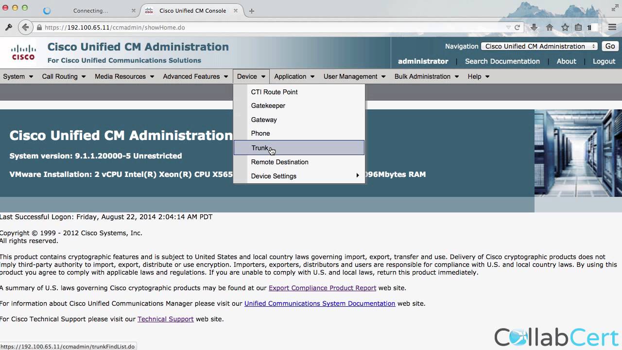Open Search Documentation link
622x350 pixels.
tap(502, 61)
